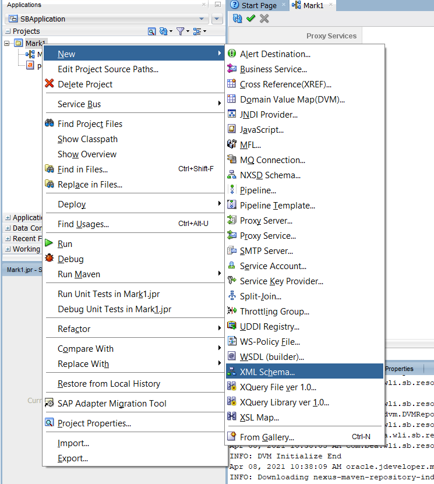Click the red X Delete Project icon
This screenshot has height=484, width=434.
[x=50, y=84]
